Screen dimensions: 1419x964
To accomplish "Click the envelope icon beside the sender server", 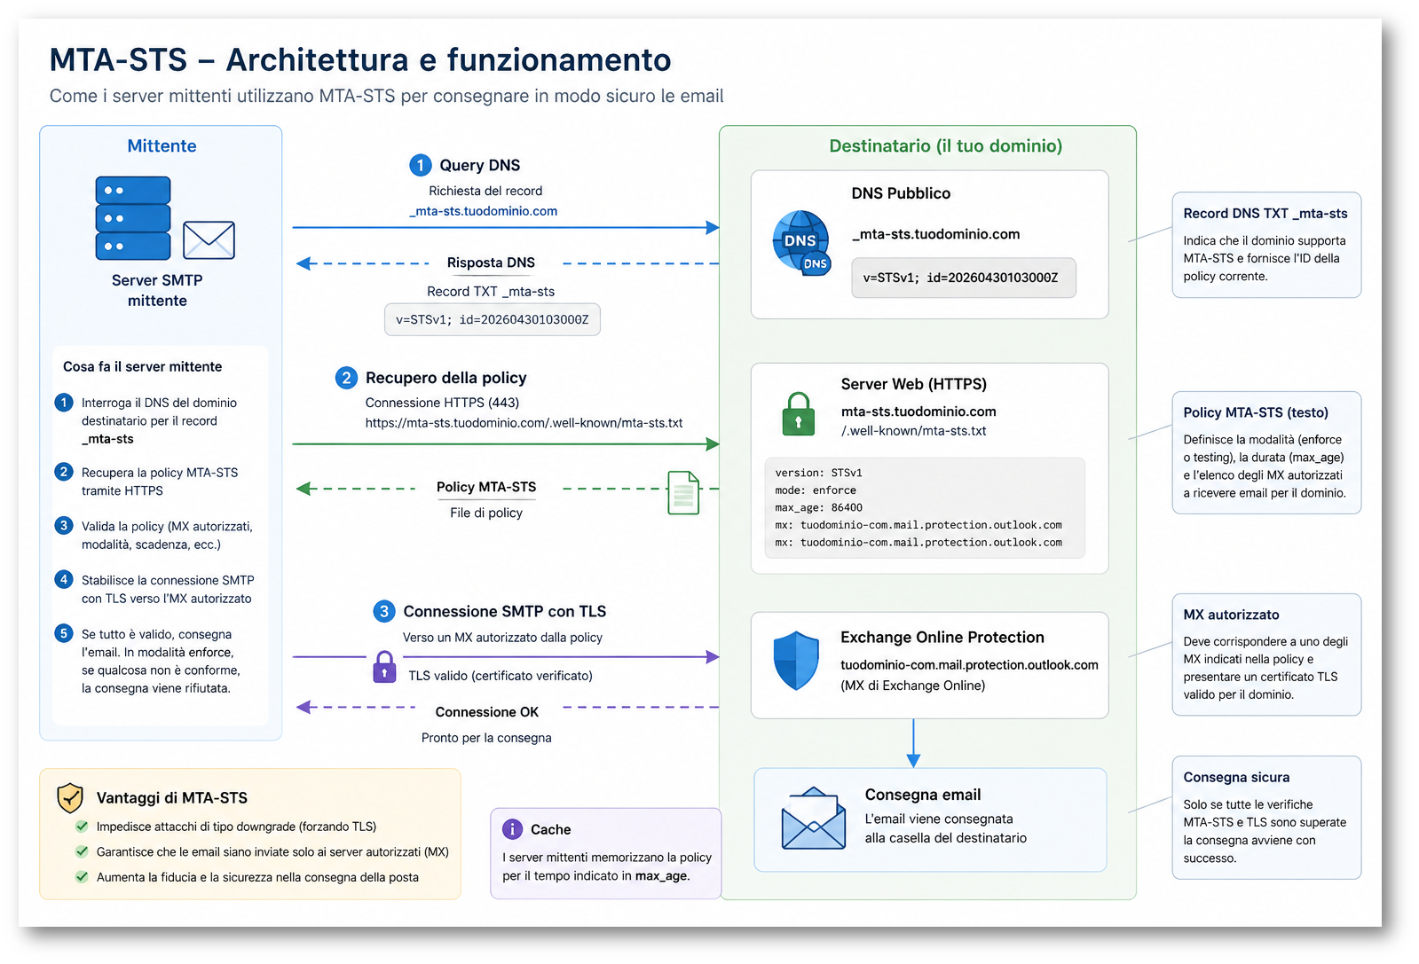I will coord(209,240).
